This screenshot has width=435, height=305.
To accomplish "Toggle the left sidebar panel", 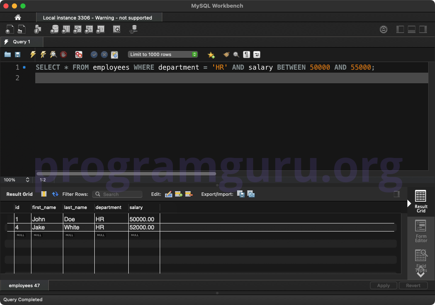I will coord(400,29).
